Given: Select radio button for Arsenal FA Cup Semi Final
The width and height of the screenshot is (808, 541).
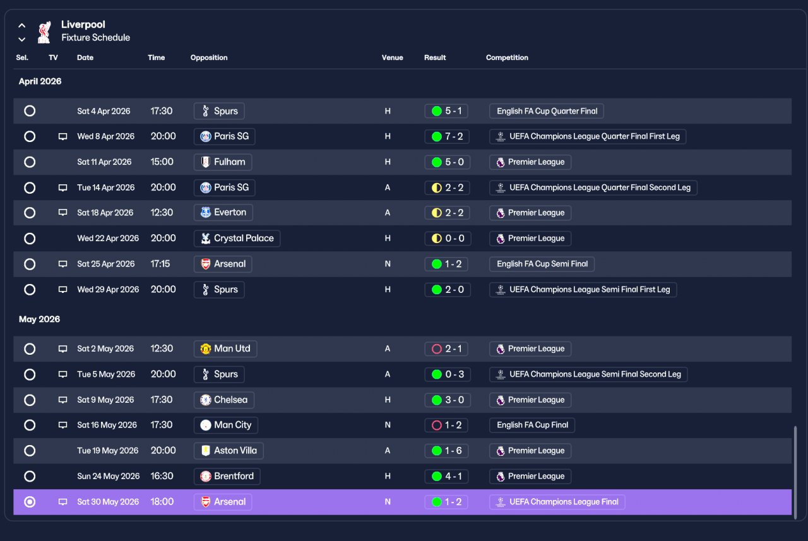Looking at the screenshot, I should tap(30, 264).
